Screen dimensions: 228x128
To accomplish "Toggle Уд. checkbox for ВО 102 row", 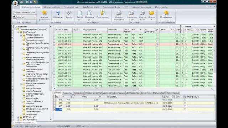I will coord(185,100).
